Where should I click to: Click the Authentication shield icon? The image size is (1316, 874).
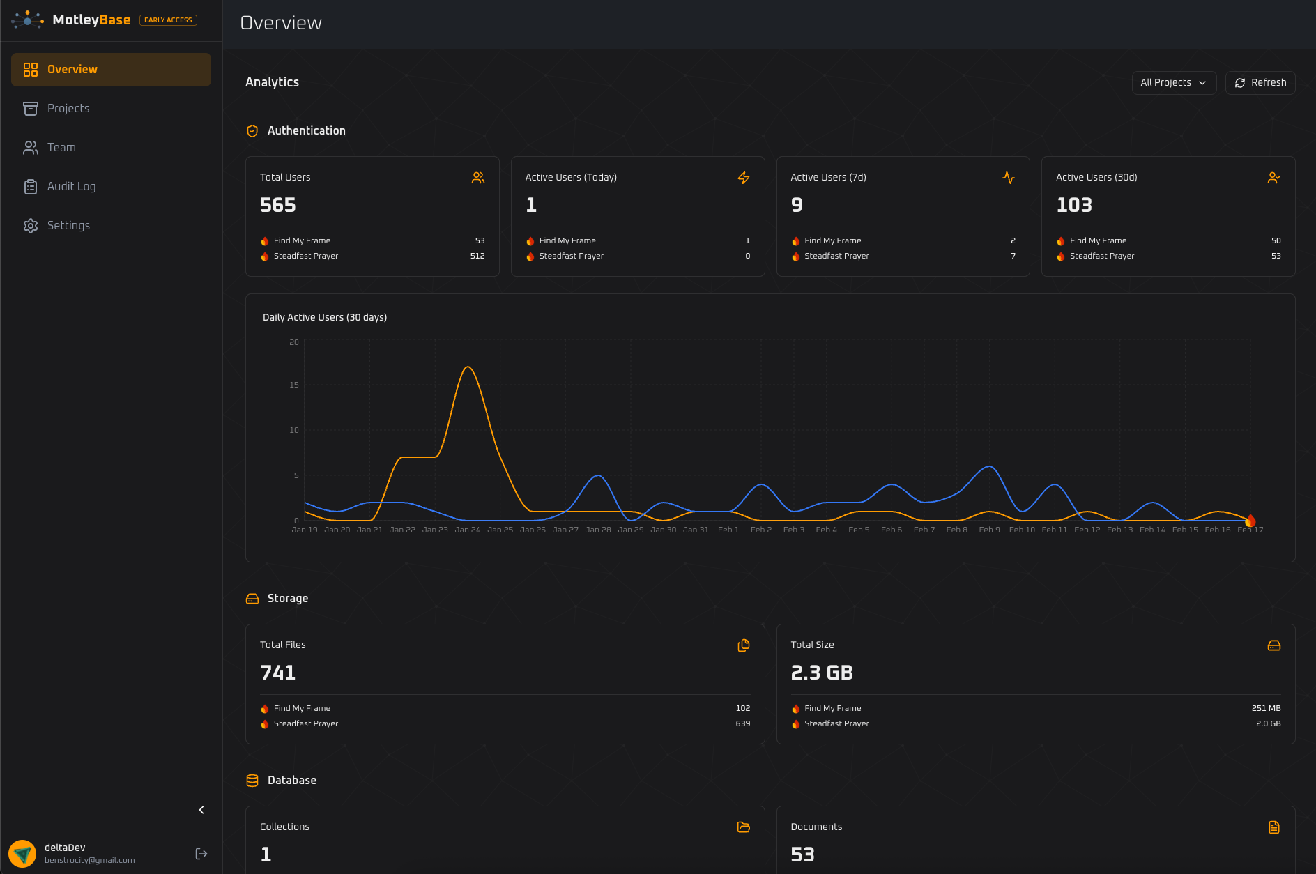click(252, 130)
